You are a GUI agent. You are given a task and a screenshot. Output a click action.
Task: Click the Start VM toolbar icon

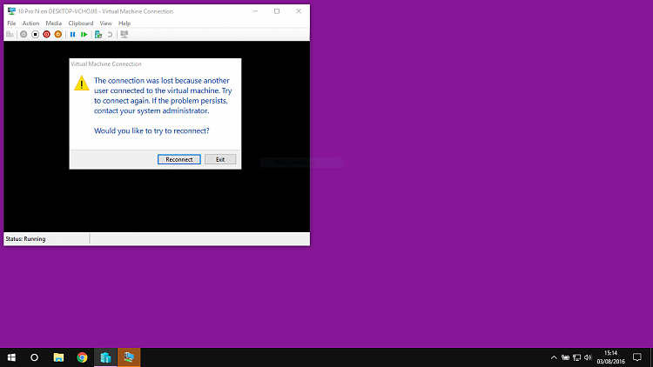[x=24, y=35]
